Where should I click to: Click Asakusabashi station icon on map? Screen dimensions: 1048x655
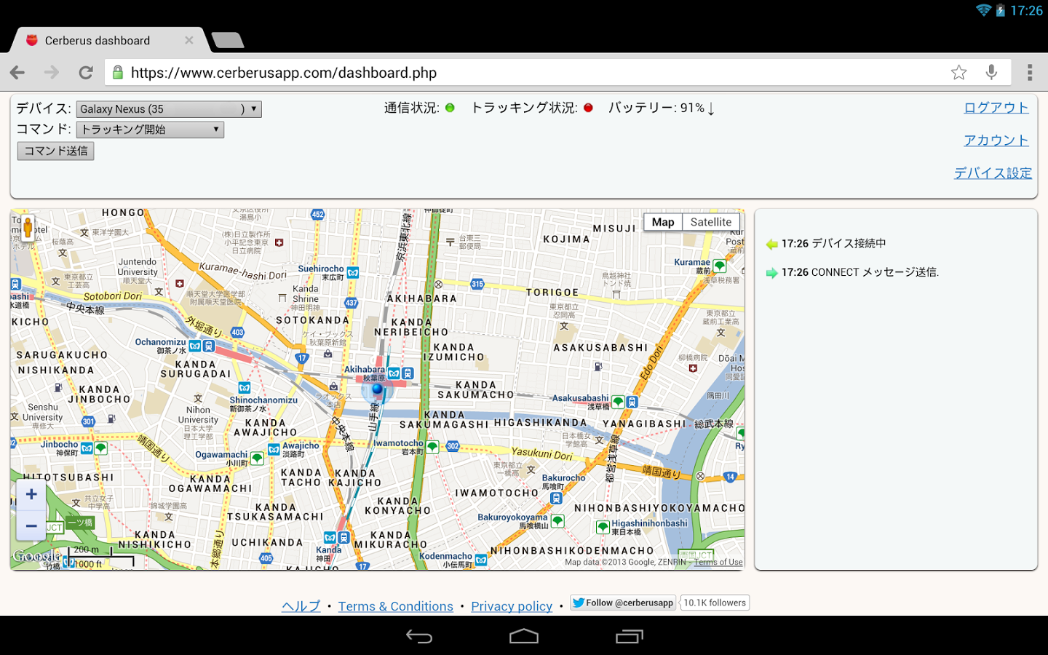tap(625, 402)
